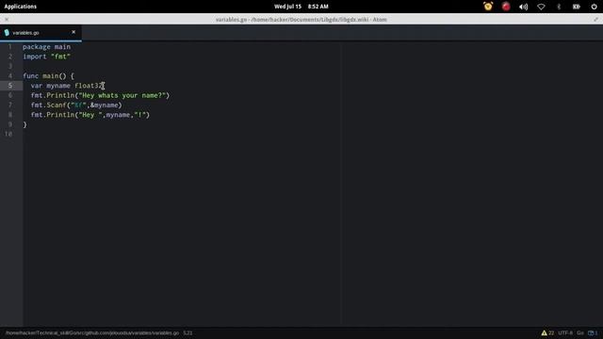Close the variables.go tab
This screenshot has height=339, width=603.
pyautogui.click(x=73, y=32)
